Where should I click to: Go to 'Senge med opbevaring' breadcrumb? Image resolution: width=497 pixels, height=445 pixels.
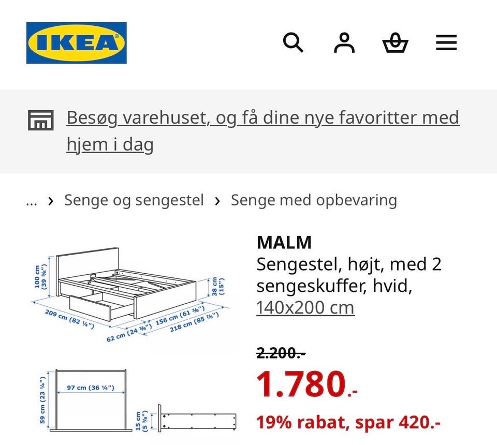[x=314, y=200]
